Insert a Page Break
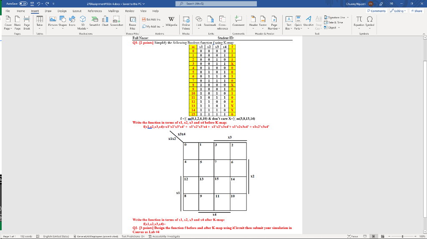This screenshot has width=427, height=239. (27, 23)
